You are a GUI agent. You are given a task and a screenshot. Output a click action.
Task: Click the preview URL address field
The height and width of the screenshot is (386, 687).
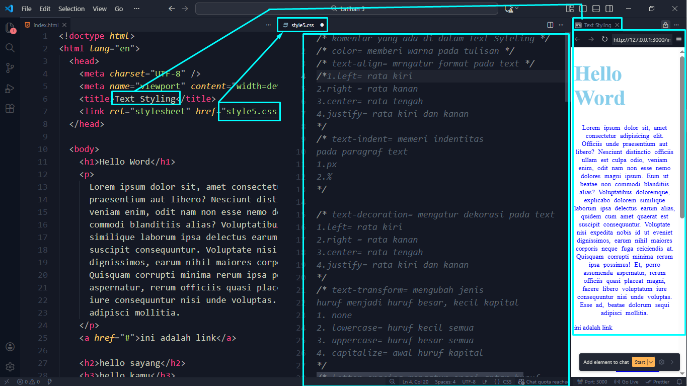(641, 39)
